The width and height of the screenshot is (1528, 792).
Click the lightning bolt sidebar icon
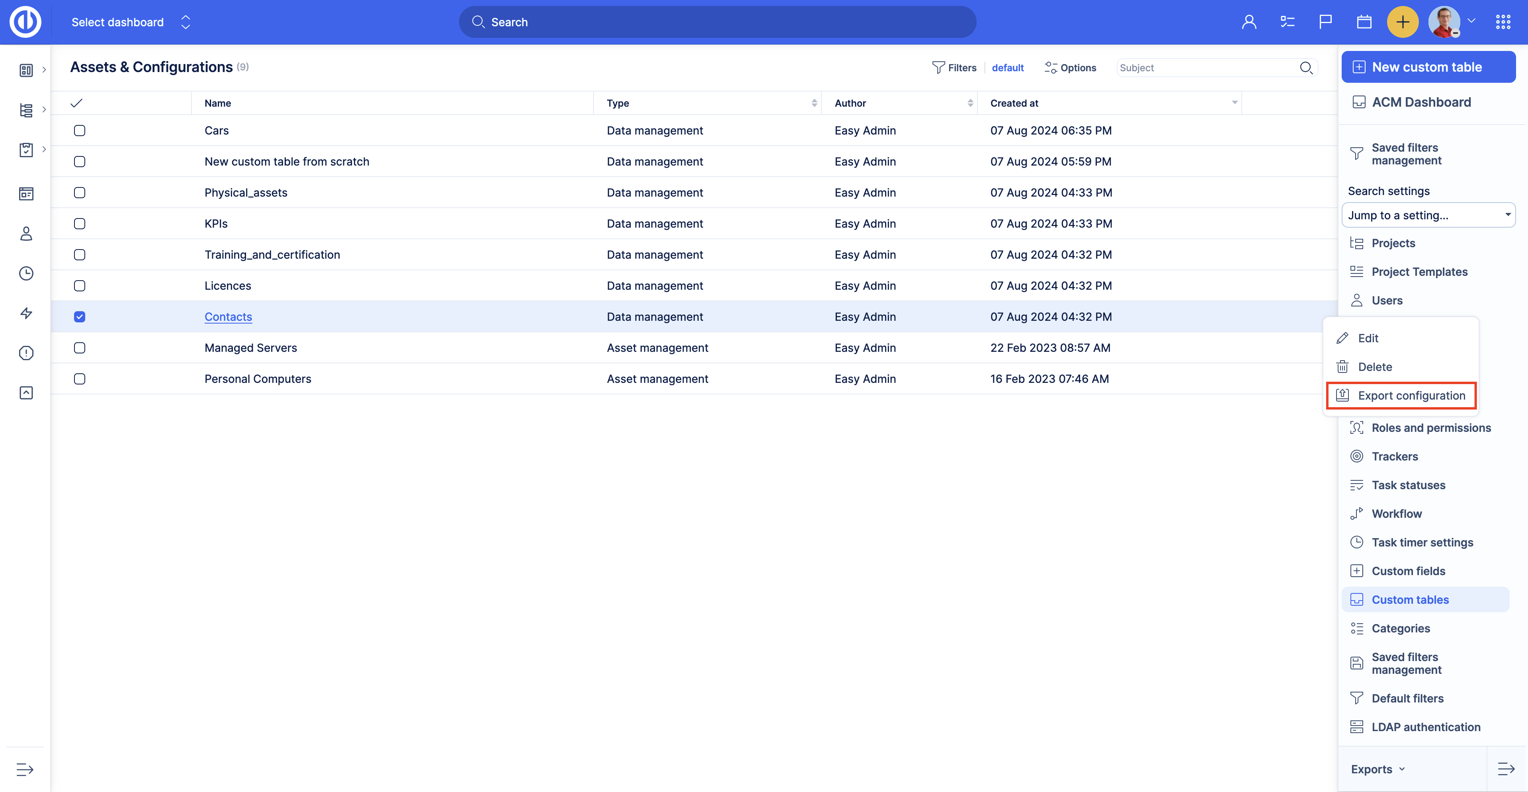(x=26, y=313)
